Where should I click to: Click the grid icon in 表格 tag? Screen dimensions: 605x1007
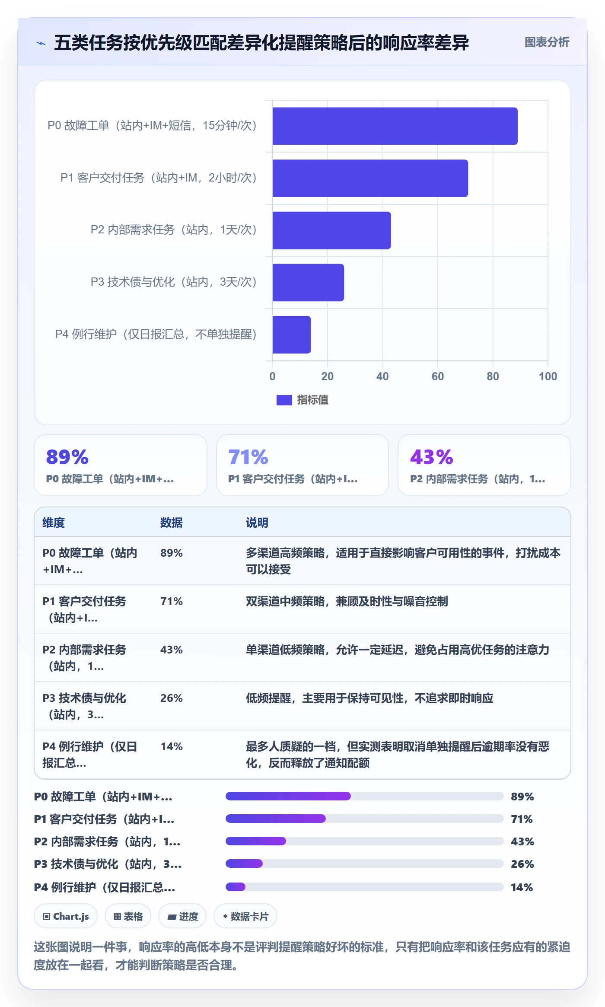point(117,916)
